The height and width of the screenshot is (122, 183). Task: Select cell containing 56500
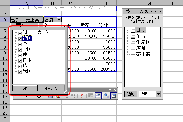[x=89, y=69]
